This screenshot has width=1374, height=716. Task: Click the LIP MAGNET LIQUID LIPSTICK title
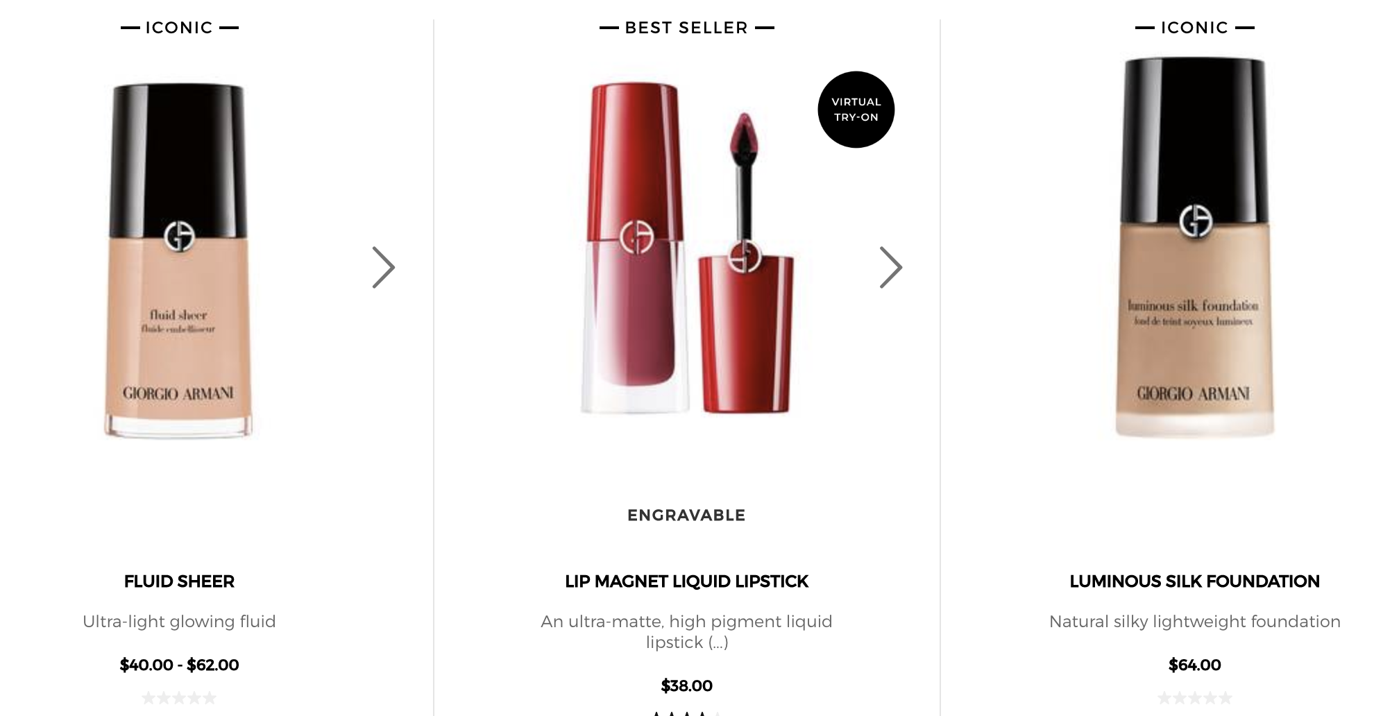pyautogui.click(x=686, y=581)
